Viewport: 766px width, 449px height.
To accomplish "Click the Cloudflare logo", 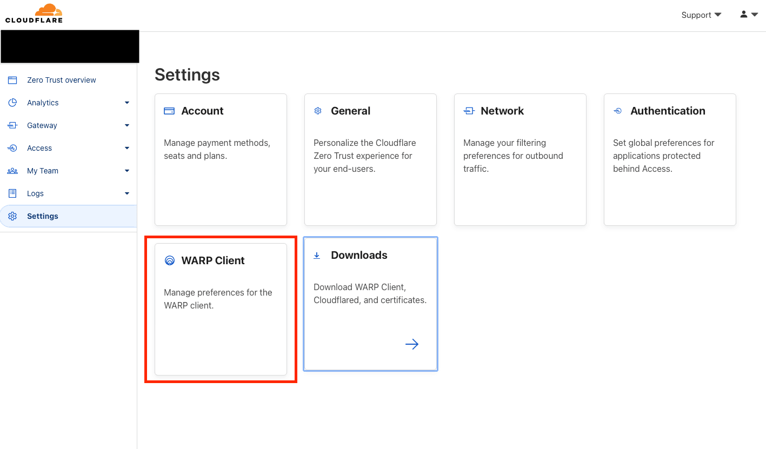I will [x=34, y=14].
